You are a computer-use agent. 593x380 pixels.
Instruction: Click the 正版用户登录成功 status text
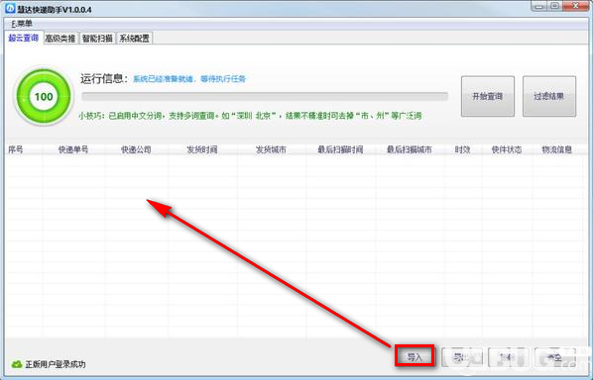click(56, 364)
